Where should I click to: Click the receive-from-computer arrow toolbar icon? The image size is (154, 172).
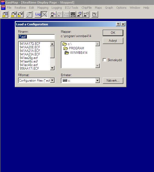[20, 14]
